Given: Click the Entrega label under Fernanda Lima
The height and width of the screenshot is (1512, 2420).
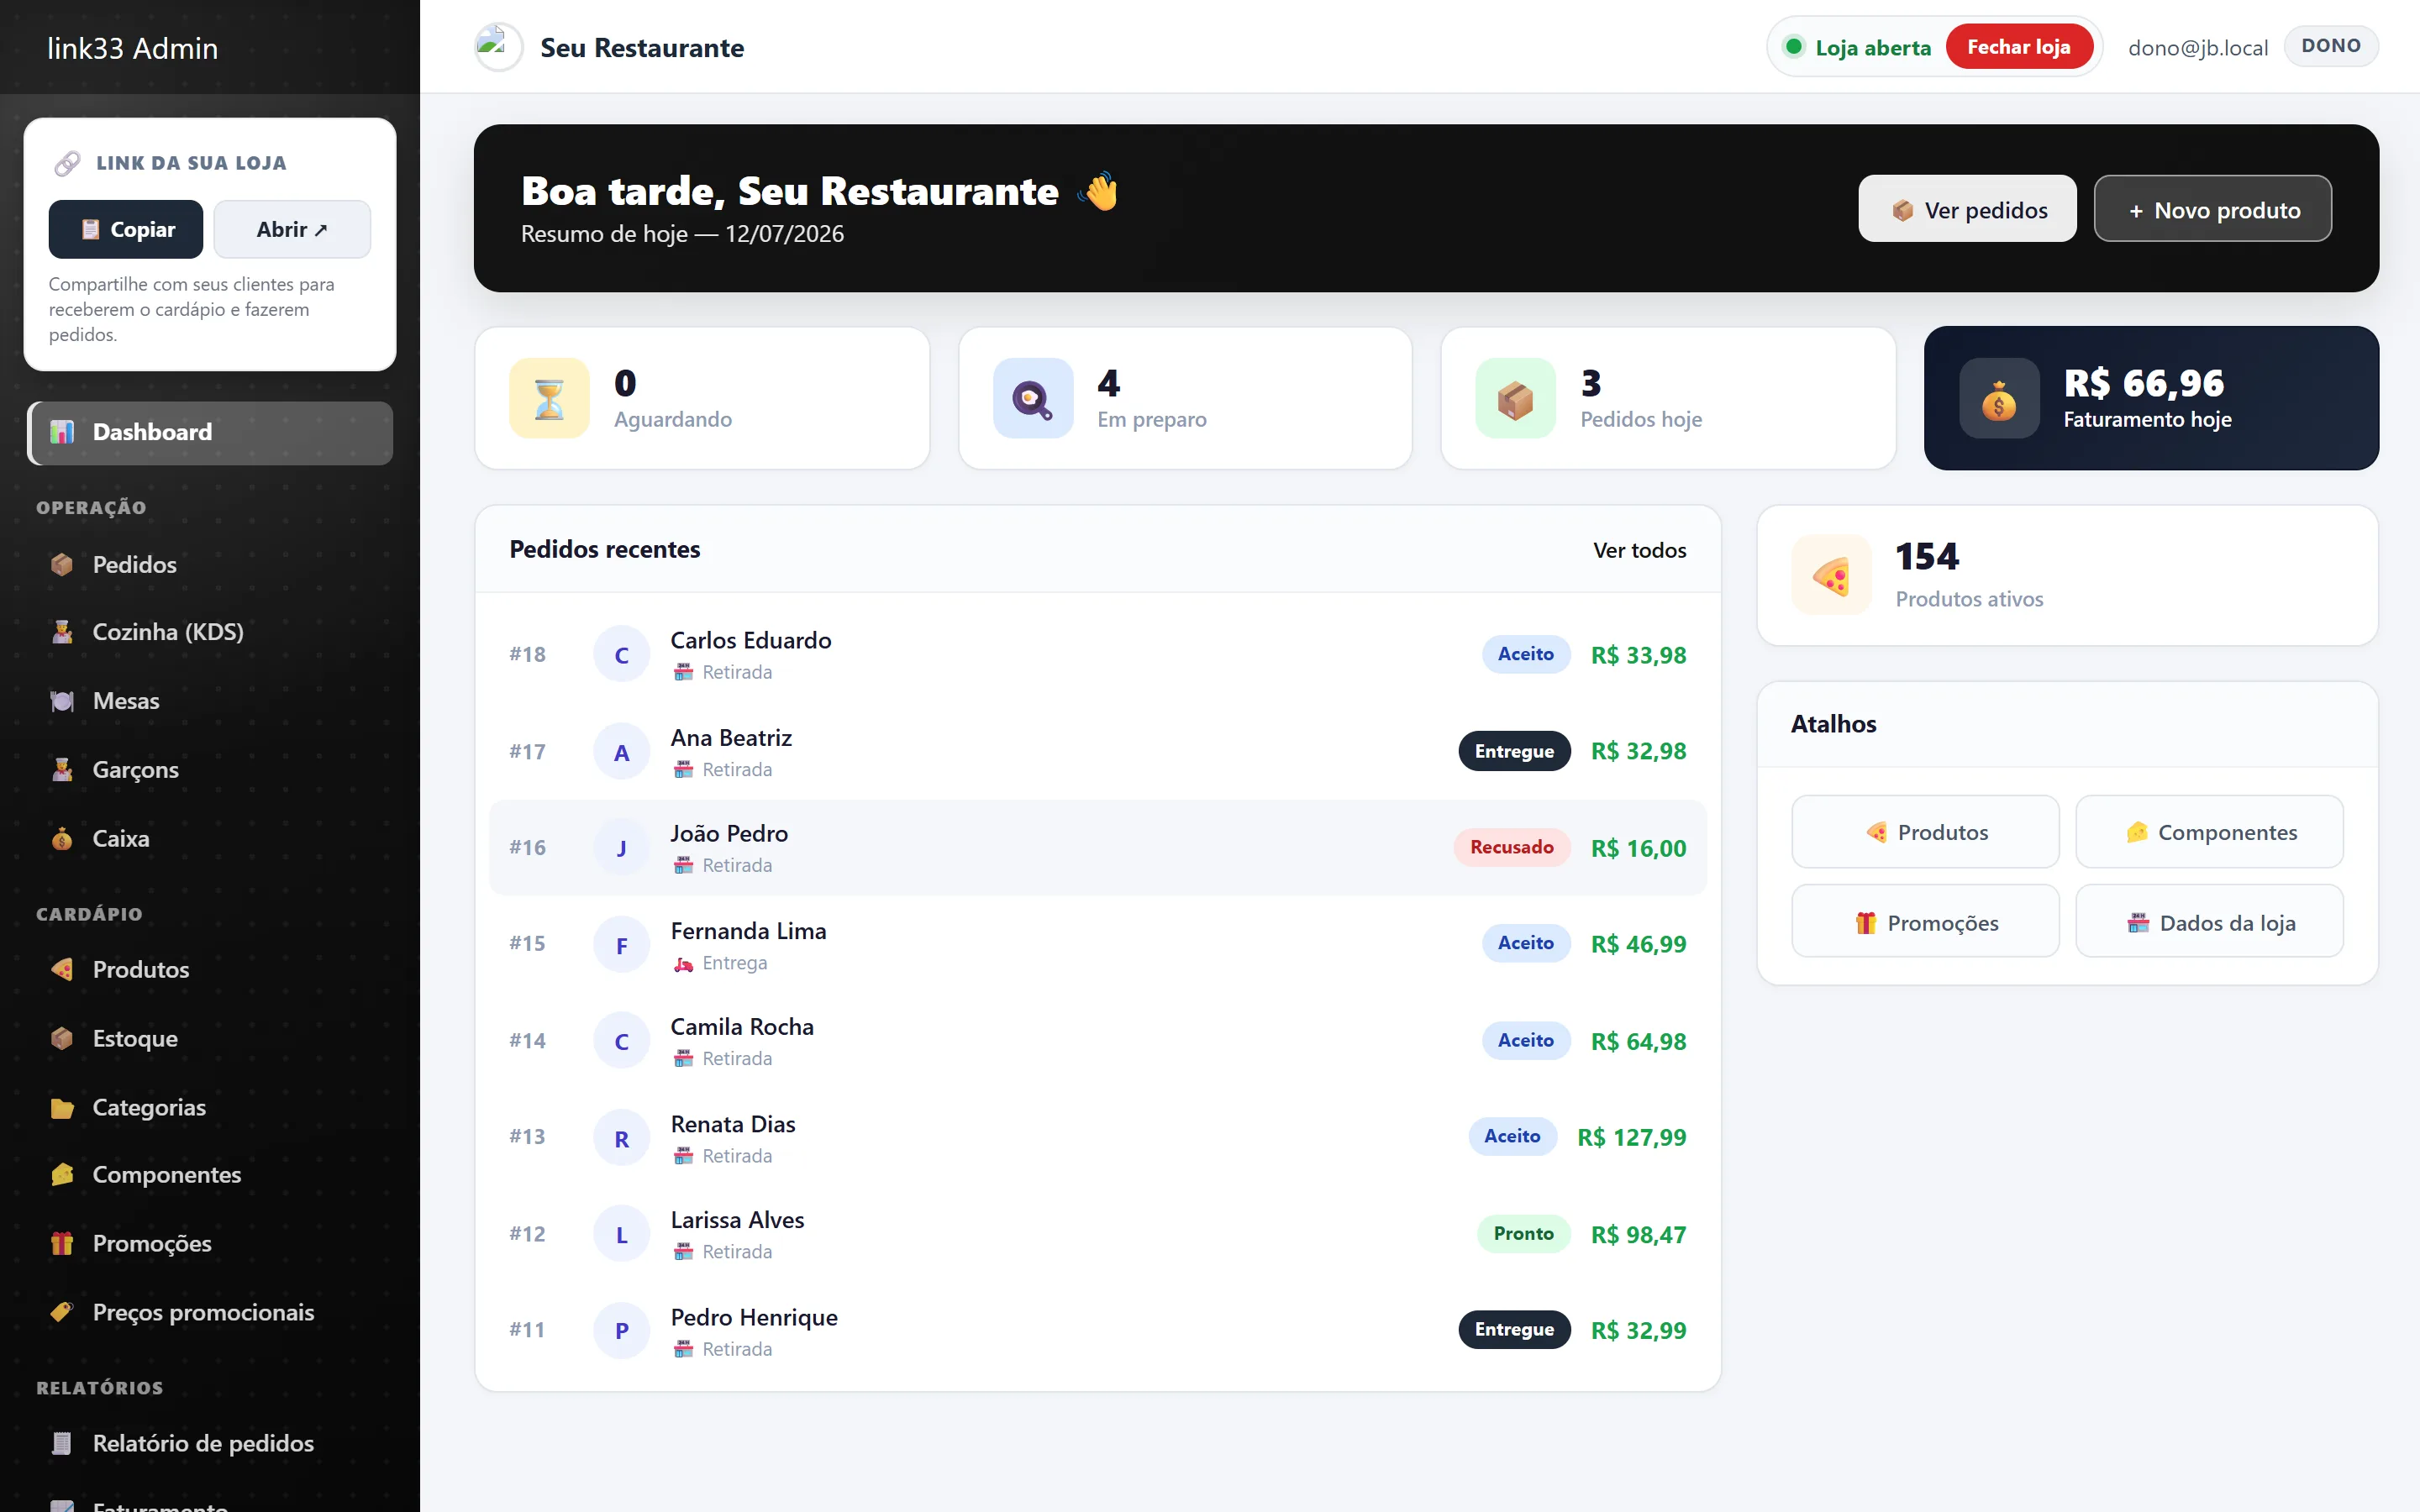Looking at the screenshot, I should [x=734, y=963].
